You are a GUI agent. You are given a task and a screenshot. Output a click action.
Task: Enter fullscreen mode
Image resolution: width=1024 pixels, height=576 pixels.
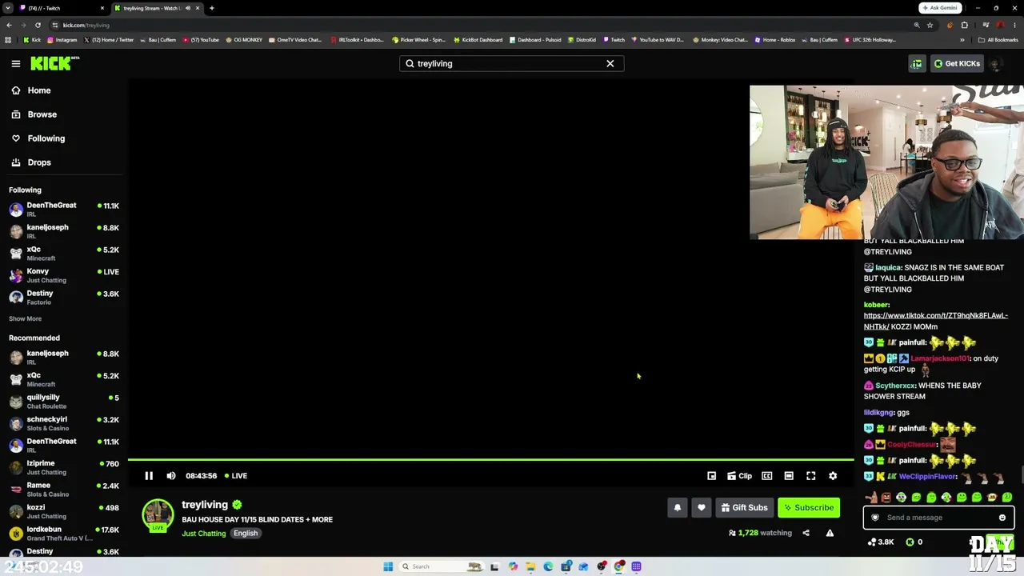[x=810, y=475]
